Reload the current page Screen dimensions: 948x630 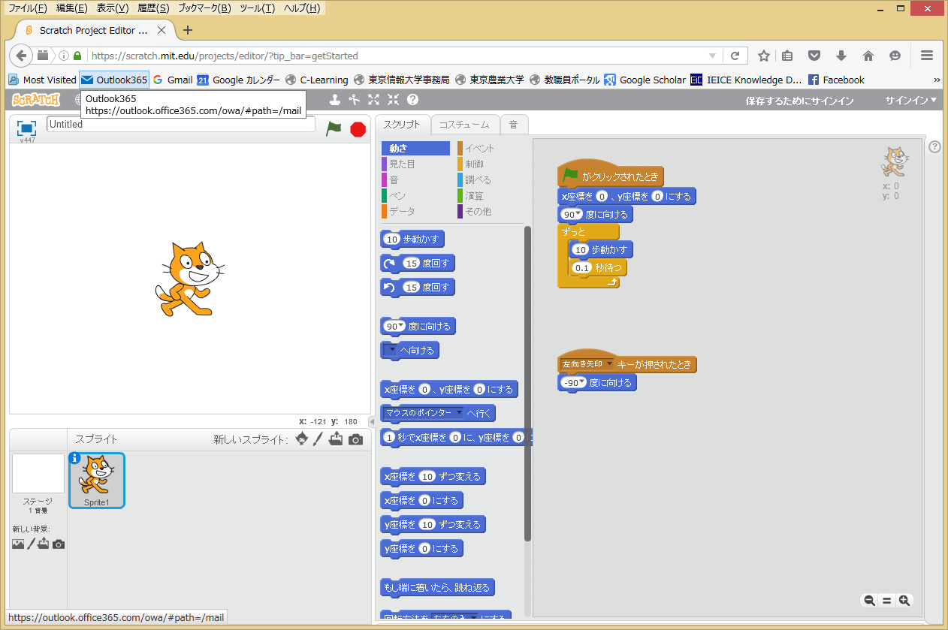[735, 56]
